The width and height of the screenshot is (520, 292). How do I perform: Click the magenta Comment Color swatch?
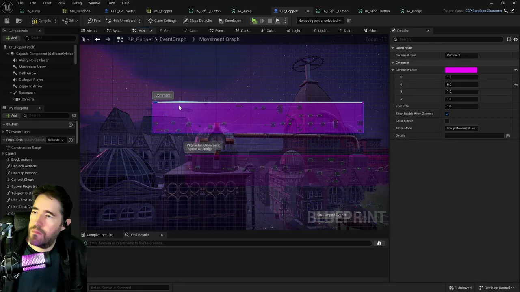coord(461,70)
